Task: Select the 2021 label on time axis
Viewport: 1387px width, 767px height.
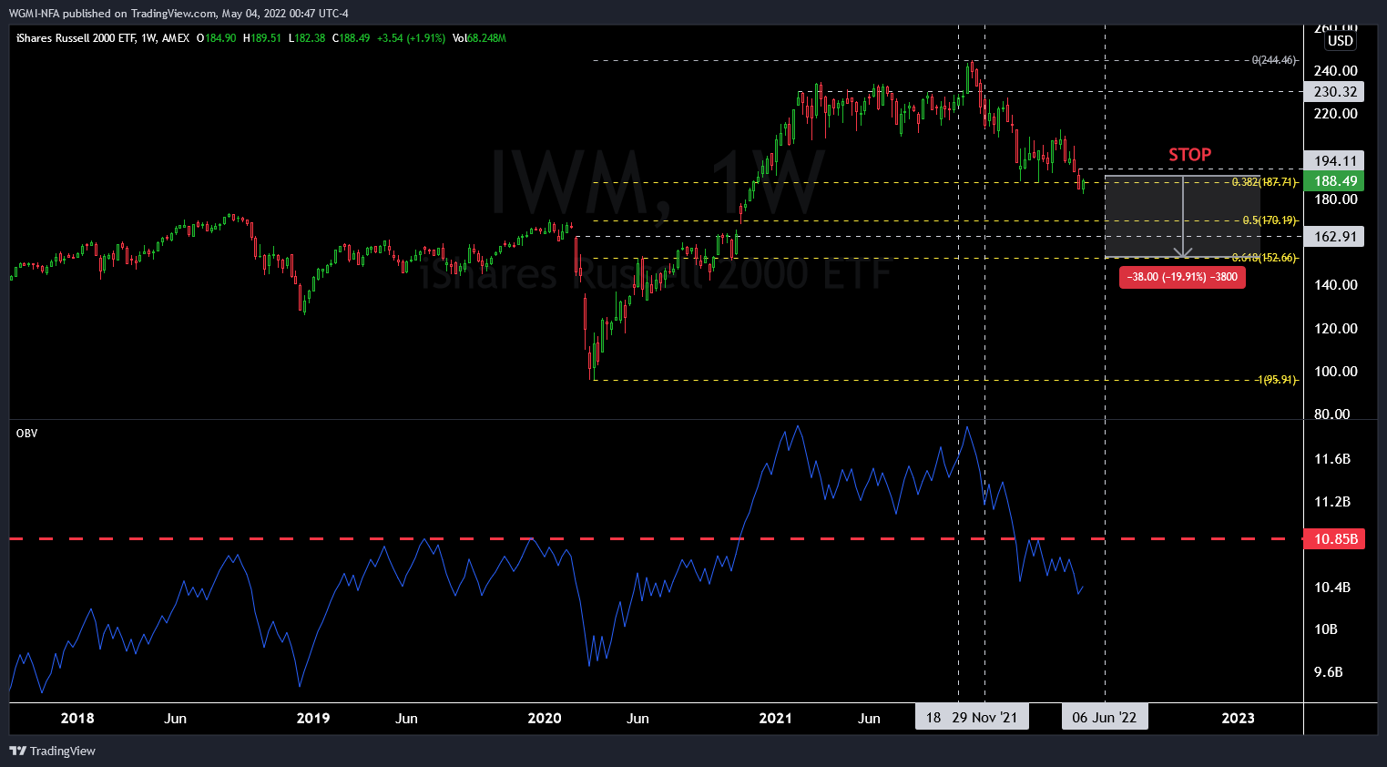Action: [x=776, y=718]
